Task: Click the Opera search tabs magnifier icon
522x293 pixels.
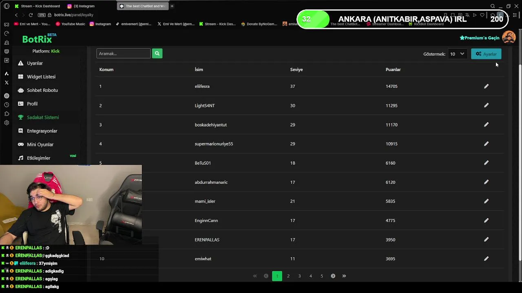Action: tap(493, 6)
